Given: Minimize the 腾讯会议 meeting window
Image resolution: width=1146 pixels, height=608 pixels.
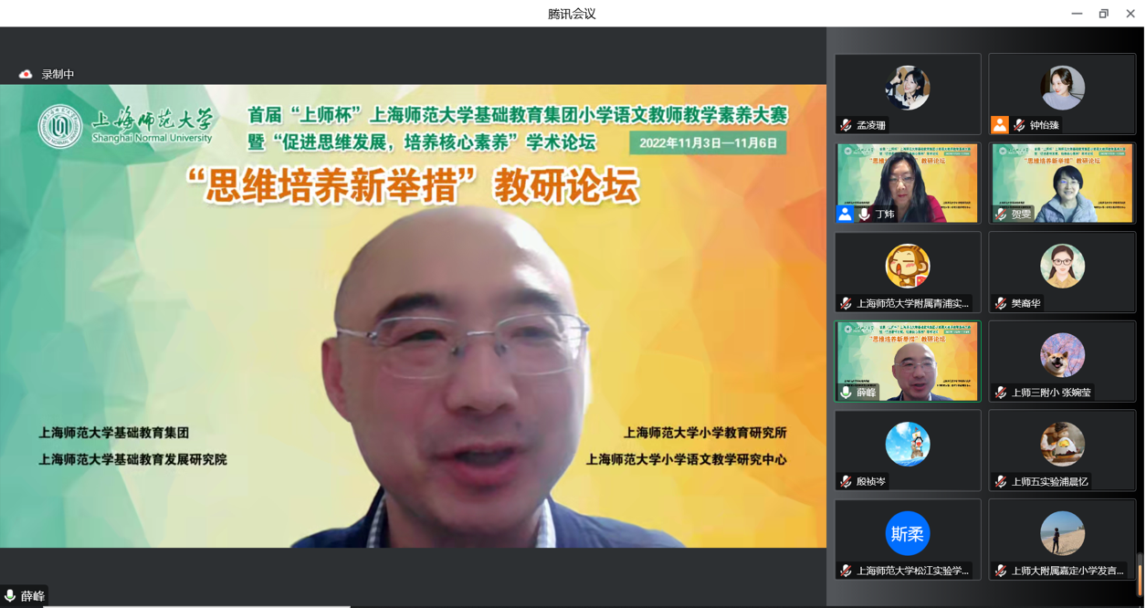Looking at the screenshot, I should [x=1077, y=14].
